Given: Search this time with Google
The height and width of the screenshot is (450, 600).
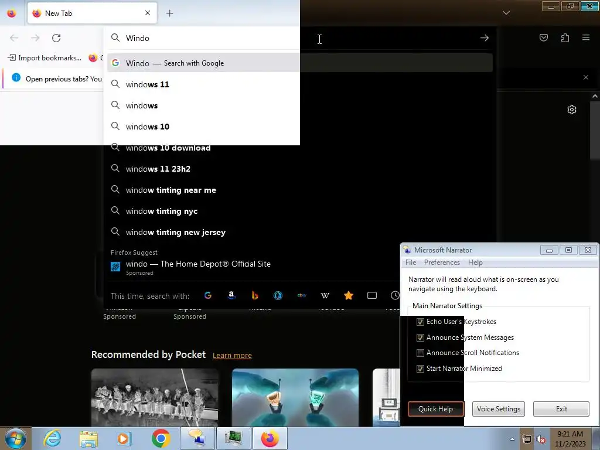Looking at the screenshot, I should pos(208,295).
